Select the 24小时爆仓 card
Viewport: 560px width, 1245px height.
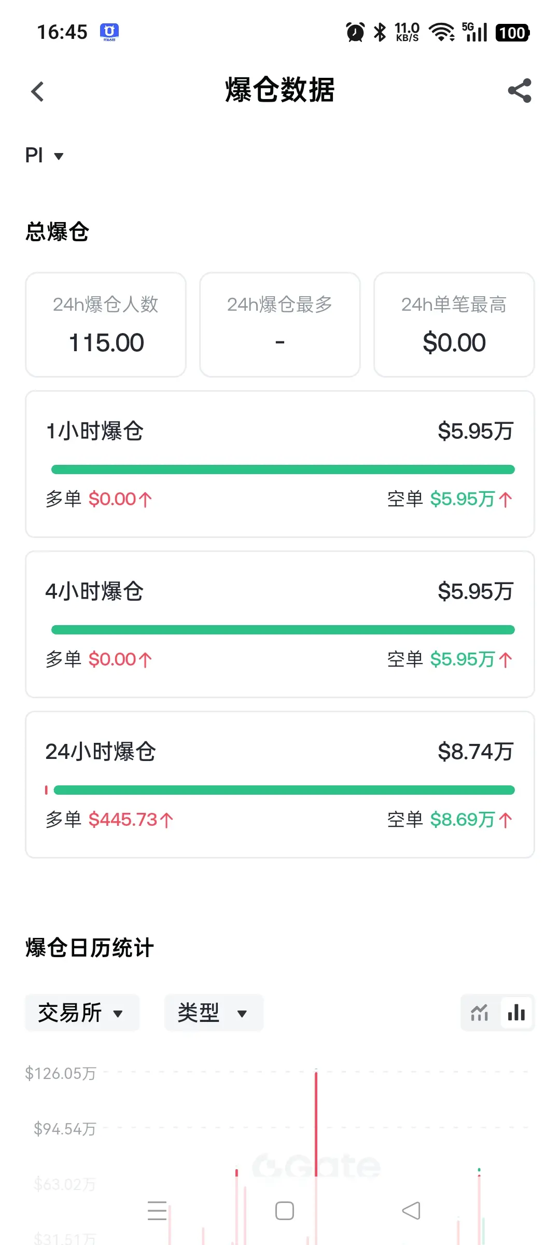[x=280, y=785]
